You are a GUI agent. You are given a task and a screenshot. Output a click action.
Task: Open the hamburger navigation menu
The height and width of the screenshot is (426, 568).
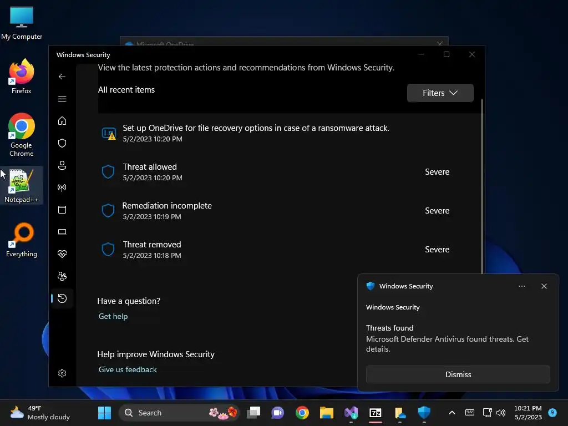click(x=62, y=99)
